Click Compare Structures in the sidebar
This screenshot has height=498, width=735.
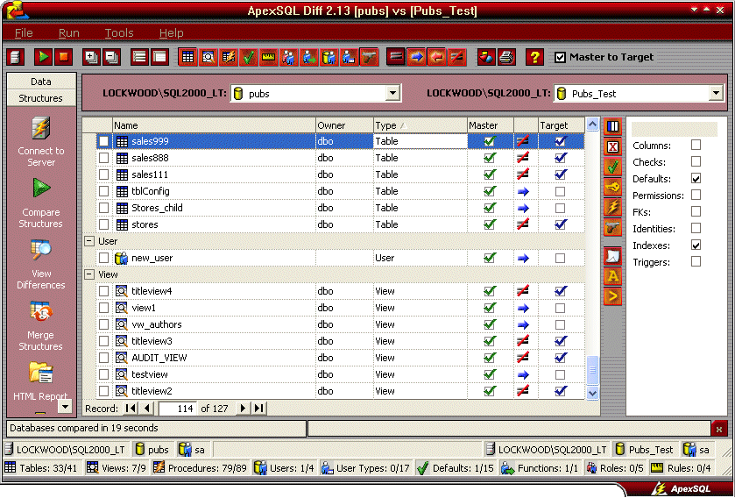pyautogui.click(x=41, y=203)
